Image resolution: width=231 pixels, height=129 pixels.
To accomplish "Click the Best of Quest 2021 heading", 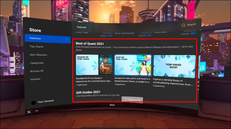I will pos(90,43).
